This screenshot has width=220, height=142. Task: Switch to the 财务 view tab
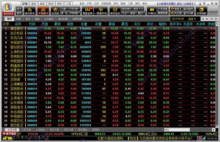point(19,19)
